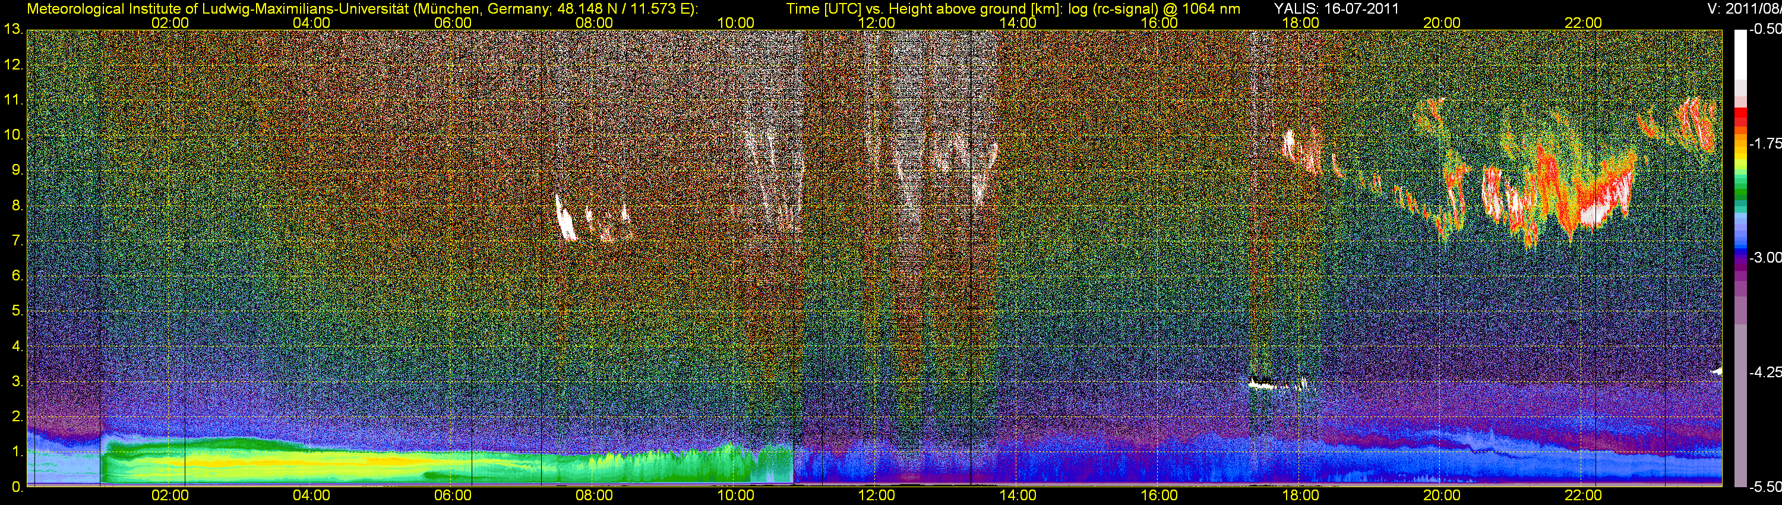Click the 11. height axis label
This screenshot has width=1782, height=505.
pyautogui.click(x=14, y=100)
